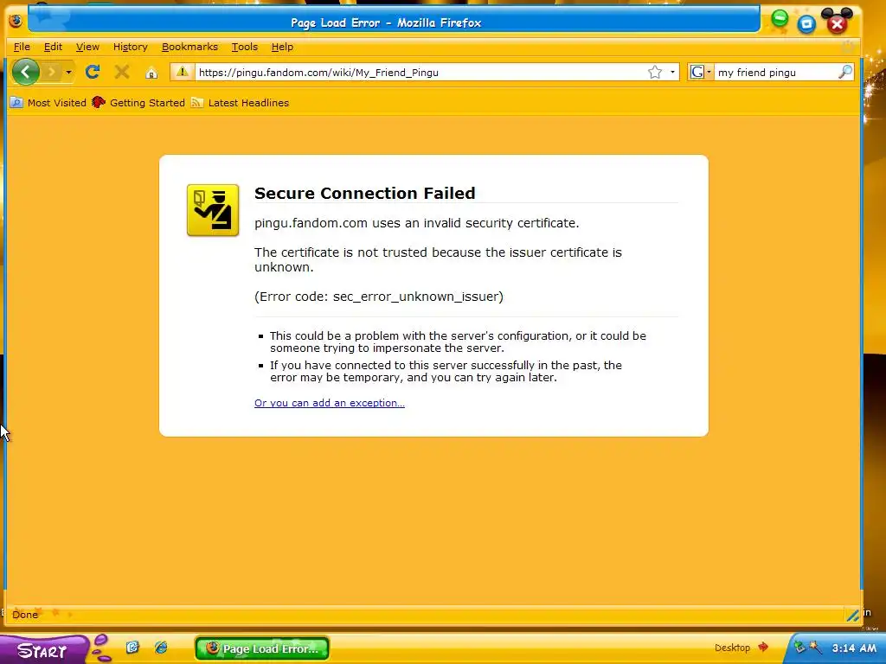Open the Help menu

click(x=282, y=47)
